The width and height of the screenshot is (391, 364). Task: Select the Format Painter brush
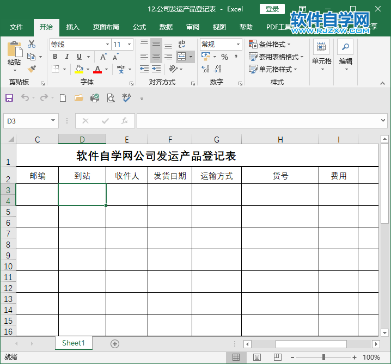(x=32, y=69)
